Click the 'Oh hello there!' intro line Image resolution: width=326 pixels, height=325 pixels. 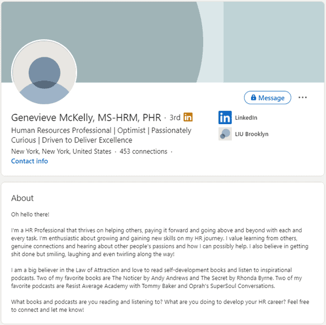[x=30, y=214]
